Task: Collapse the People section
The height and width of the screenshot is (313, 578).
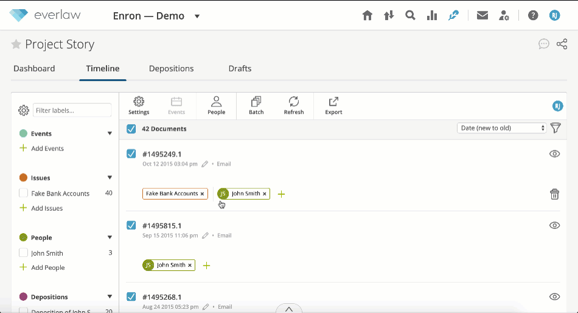Action: (110, 237)
